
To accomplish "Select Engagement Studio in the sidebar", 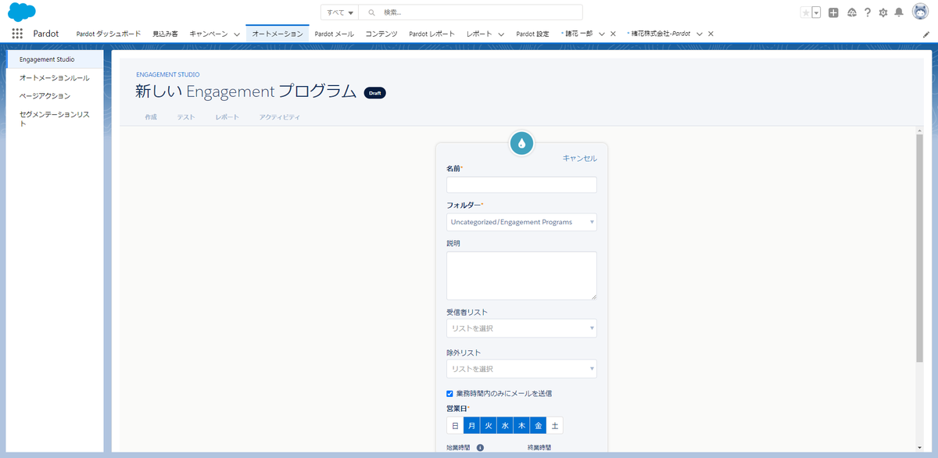I will tap(55, 59).
